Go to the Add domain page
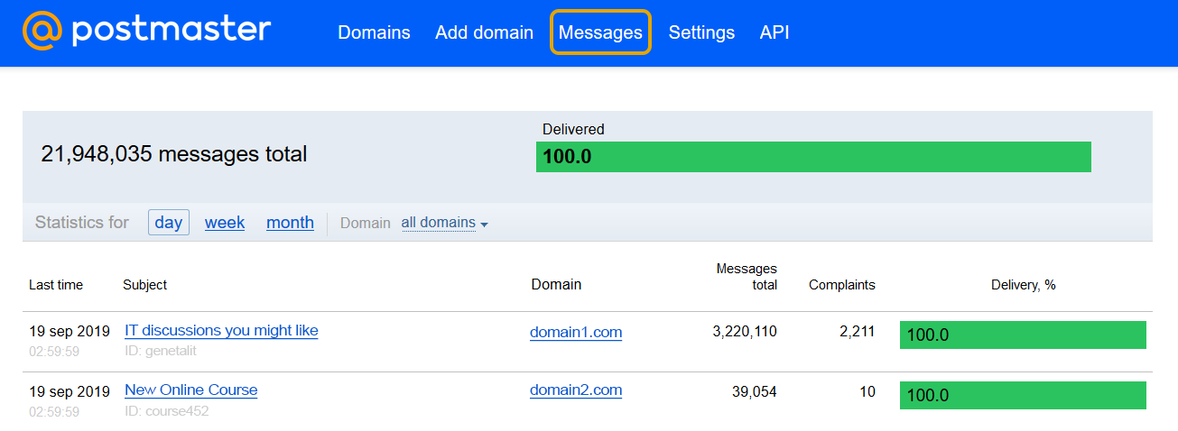The width and height of the screenshot is (1178, 431). point(484,32)
